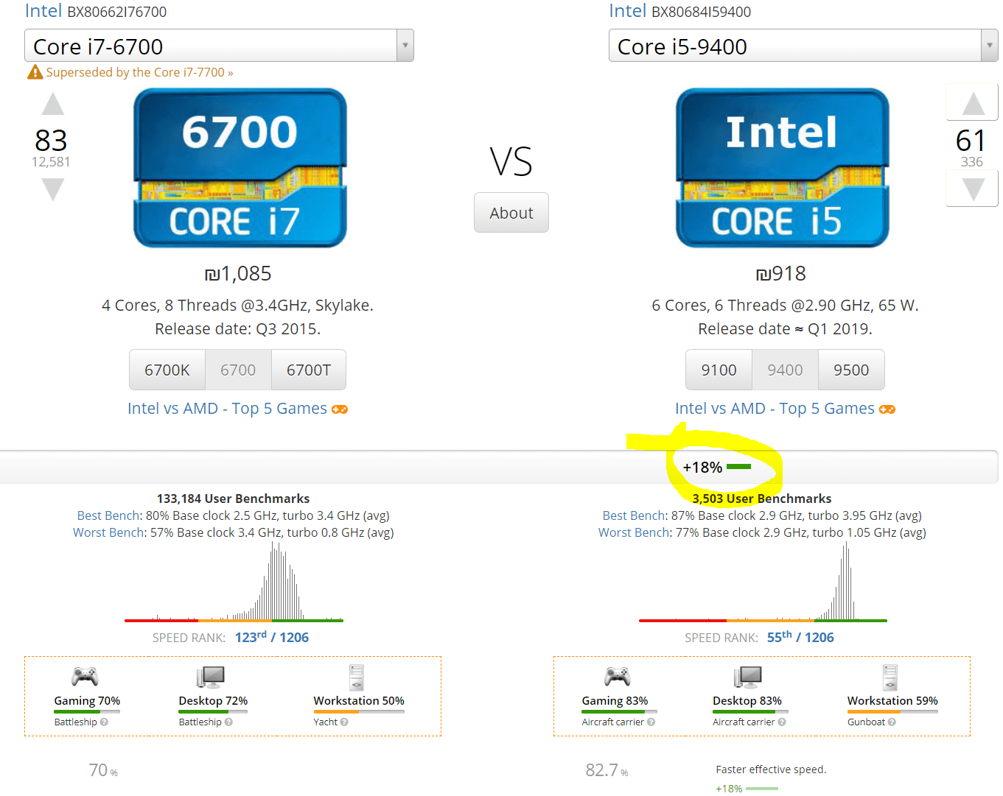Image resolution: width=1003 pixels, height=796 pixels.
Task: Follow the Superseded by Core i7-7700 link
Action: tap(139, 72)
